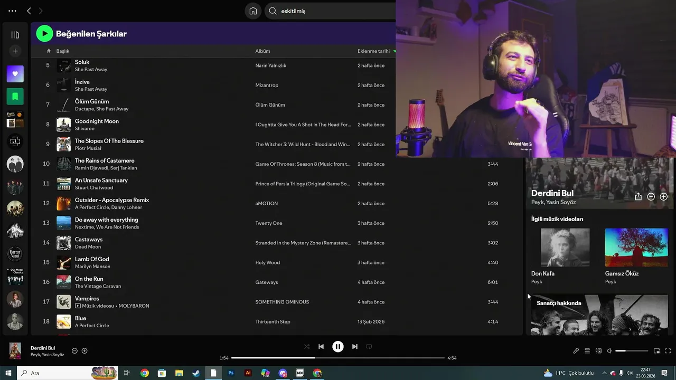Toggle shuffle playback

point(307,347)
